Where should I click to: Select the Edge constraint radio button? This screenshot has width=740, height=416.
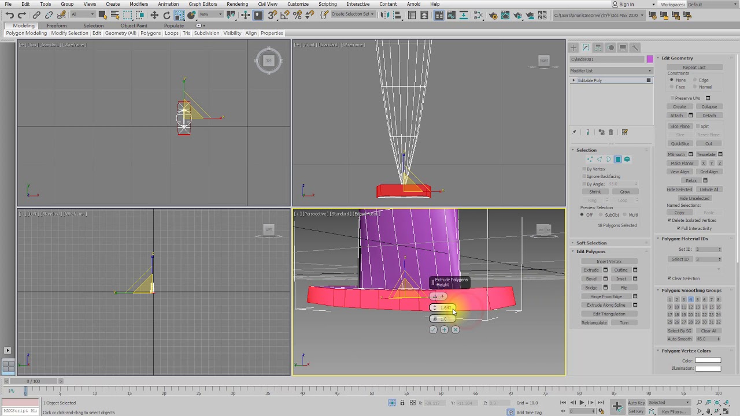pos(695,80)
